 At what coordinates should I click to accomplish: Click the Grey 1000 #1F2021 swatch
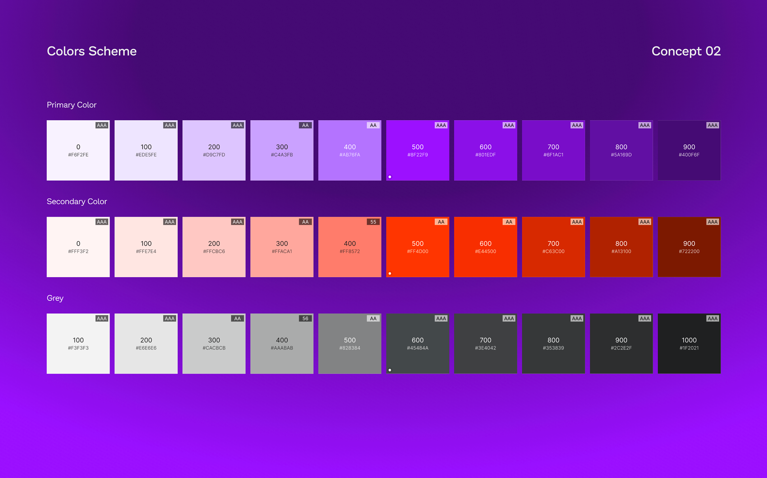(x=689, y=344)
